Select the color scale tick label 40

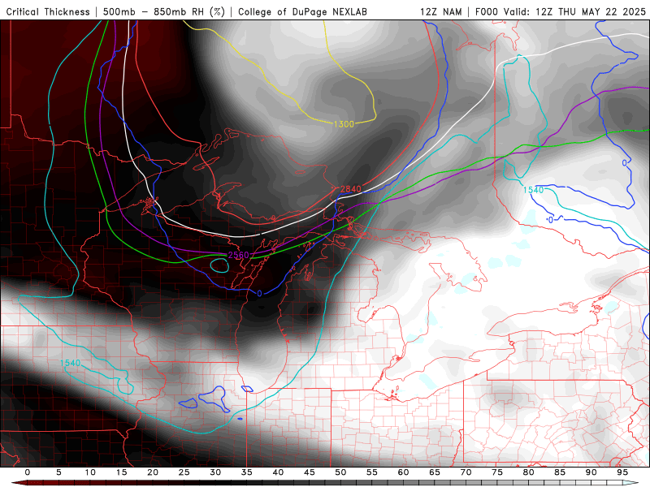[x=278, y=472]
